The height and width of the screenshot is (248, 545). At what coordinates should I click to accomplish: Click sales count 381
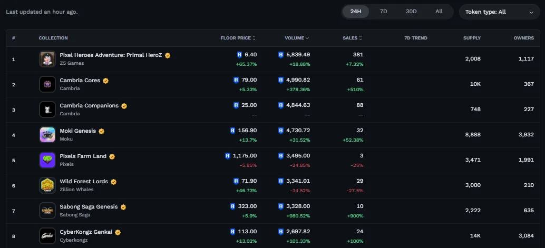tap(358, 55)
